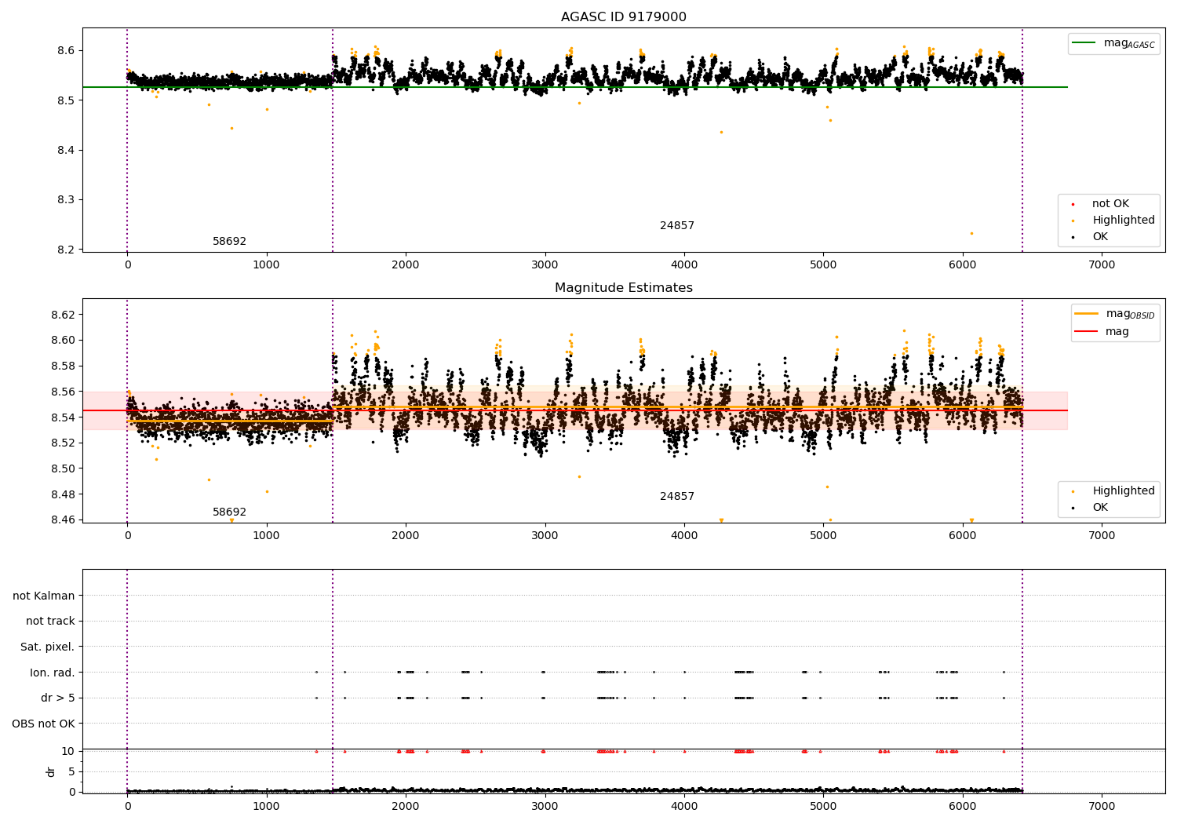Select the black 'OK' legend entry in top plot
This screenshot has width=1177, height=824.
(1100, 237)
